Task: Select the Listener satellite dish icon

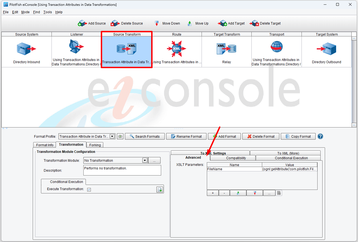Action: pyautogui.click(x=76, y=46)
